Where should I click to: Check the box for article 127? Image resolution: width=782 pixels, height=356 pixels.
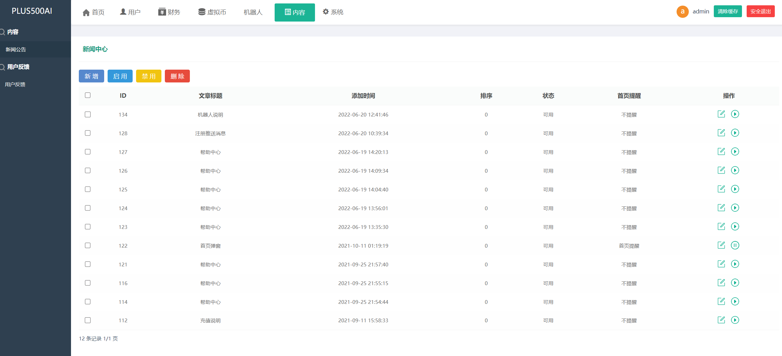tap(88, 152)
